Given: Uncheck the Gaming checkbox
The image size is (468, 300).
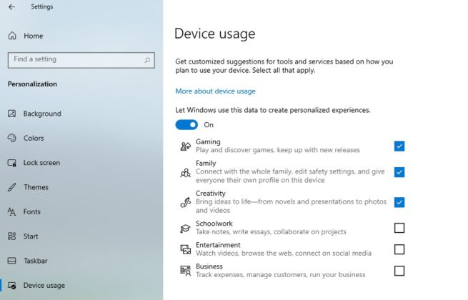Looking at the screenshot, I should tap(399, 146).
